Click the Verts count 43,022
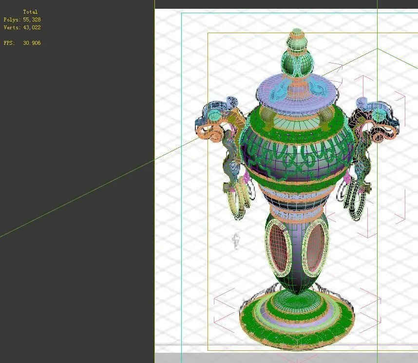The height and width of the screenshot is (363, 418). tap(32, 27)
